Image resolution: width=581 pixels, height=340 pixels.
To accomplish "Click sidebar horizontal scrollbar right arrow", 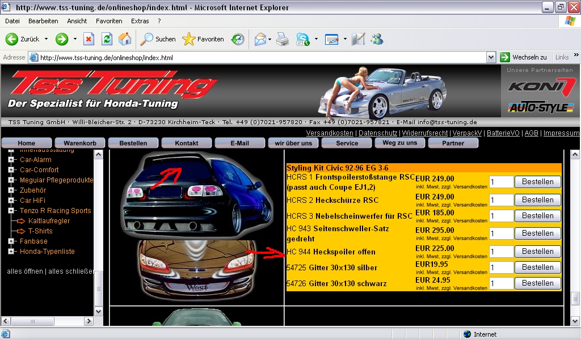I will (x=89, y=321).
